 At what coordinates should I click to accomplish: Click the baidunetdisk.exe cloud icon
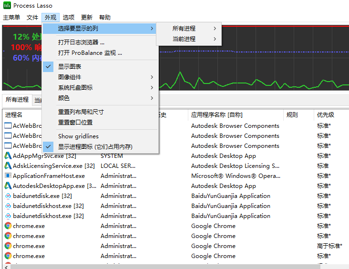tap(8, 196)
